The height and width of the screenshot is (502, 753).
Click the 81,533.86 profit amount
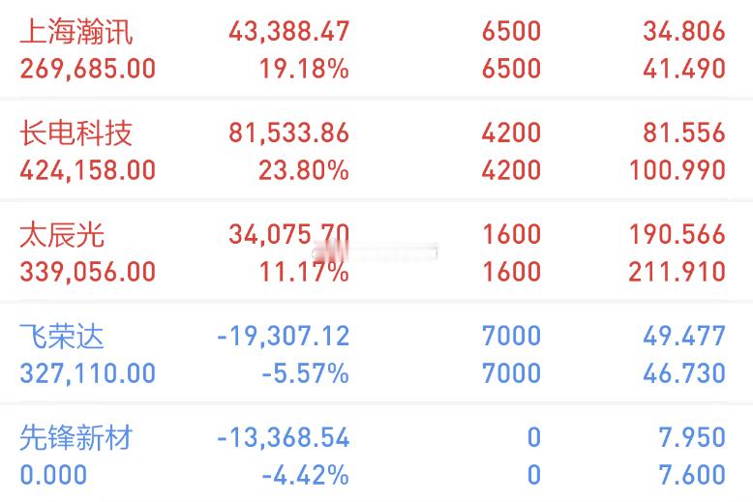coord(289,133)
